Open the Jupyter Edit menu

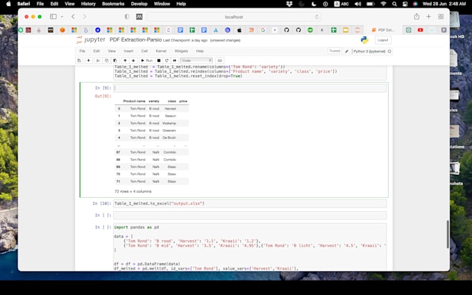(x=96, y=51)
